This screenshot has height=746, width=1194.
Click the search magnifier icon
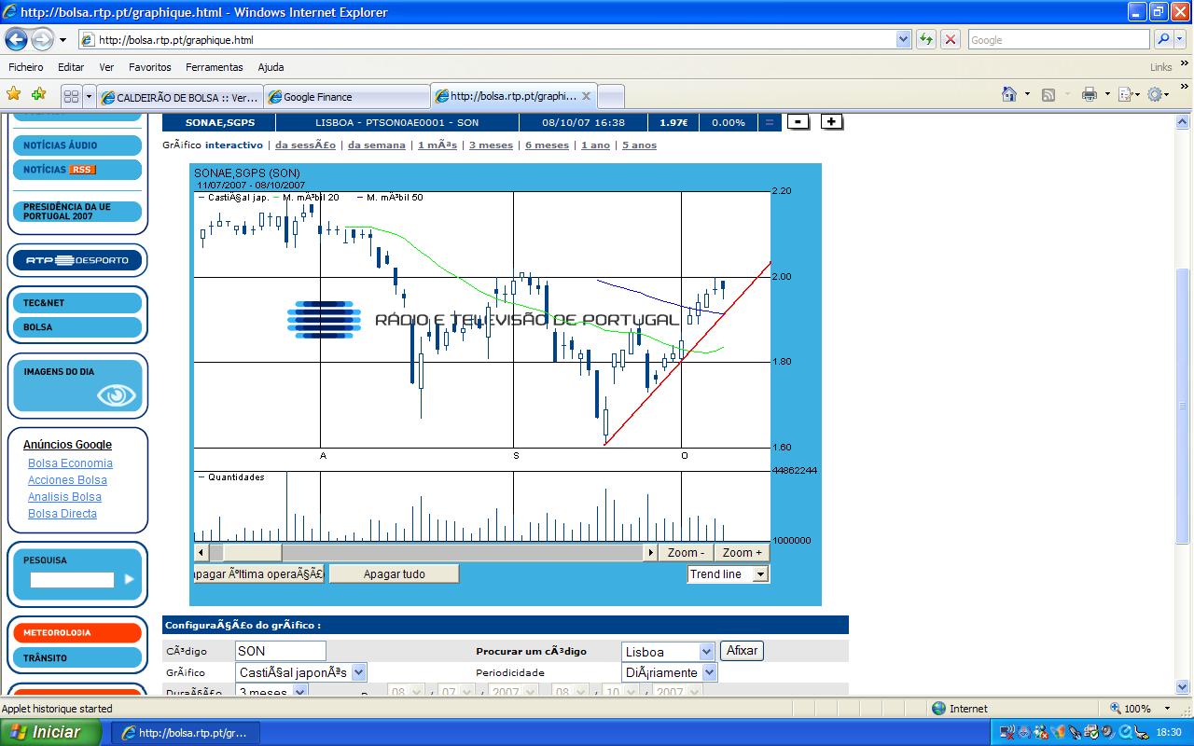coord(1162,39)
